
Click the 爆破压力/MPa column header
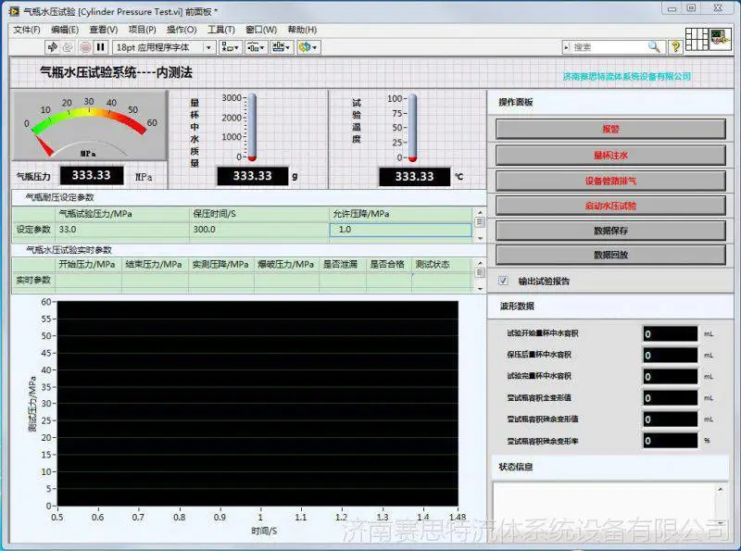(285, 265)
